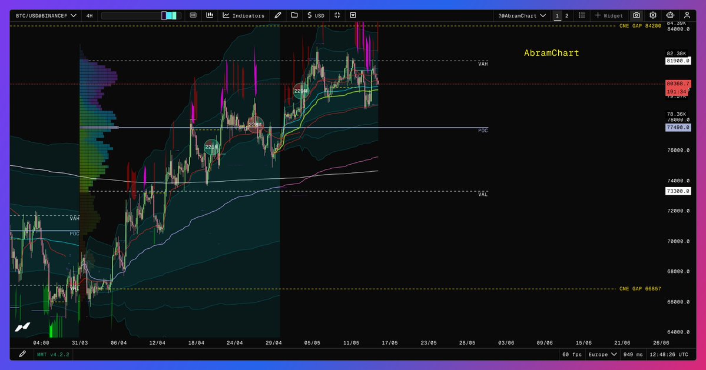The image size is (706, 370).
Task: Click the pencil icon in the bottom status bar
Action: coord(22,354)
